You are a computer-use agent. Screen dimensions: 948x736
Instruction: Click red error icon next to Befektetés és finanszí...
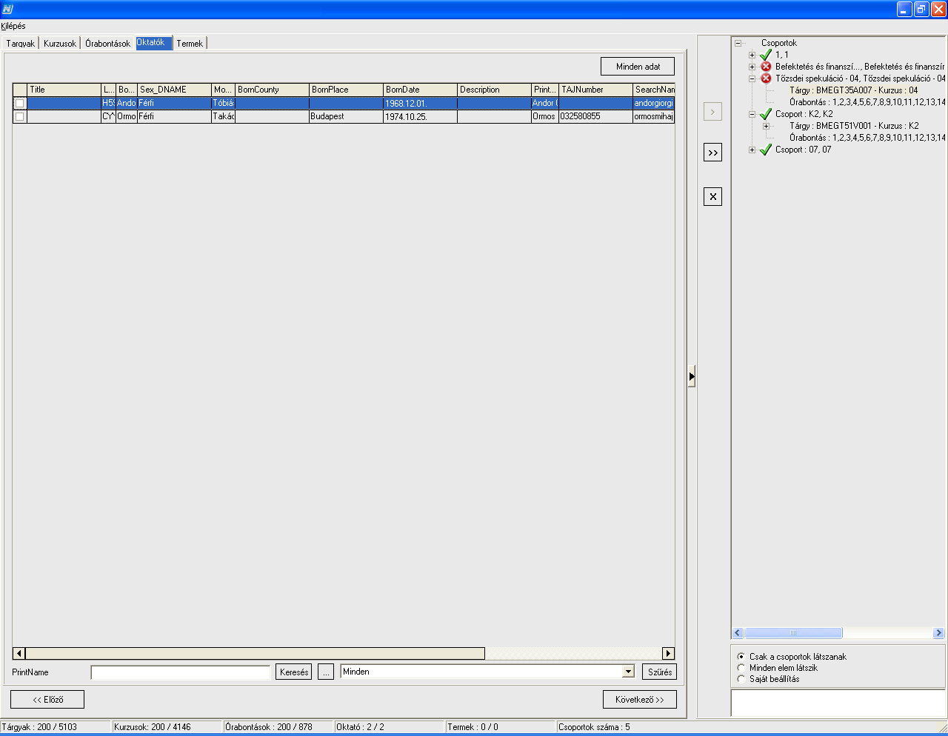766,66
